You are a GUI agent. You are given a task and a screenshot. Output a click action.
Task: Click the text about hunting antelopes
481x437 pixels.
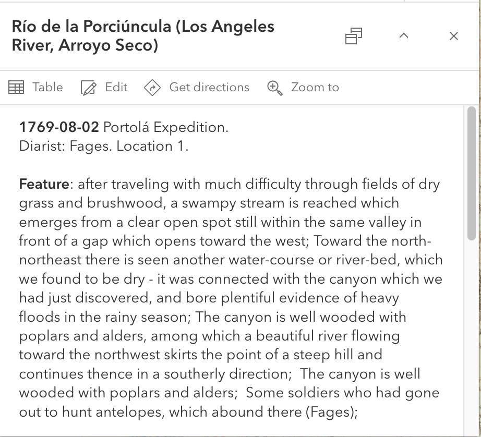[x=188, y=412]
